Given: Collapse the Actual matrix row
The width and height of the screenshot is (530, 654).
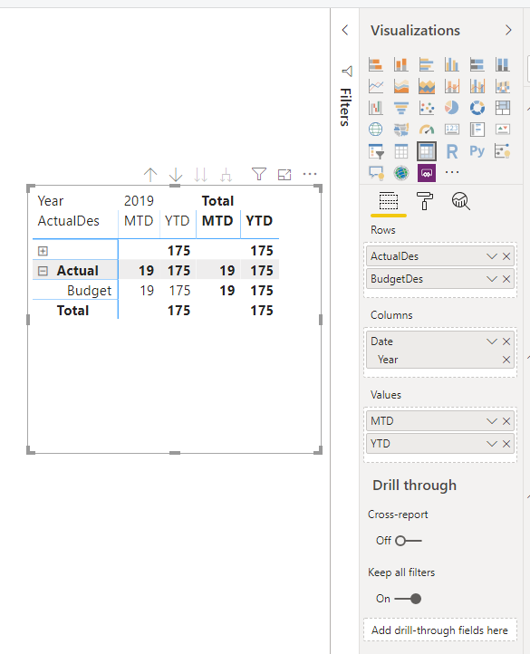Looking at the screenshot, I should (43, 271).
